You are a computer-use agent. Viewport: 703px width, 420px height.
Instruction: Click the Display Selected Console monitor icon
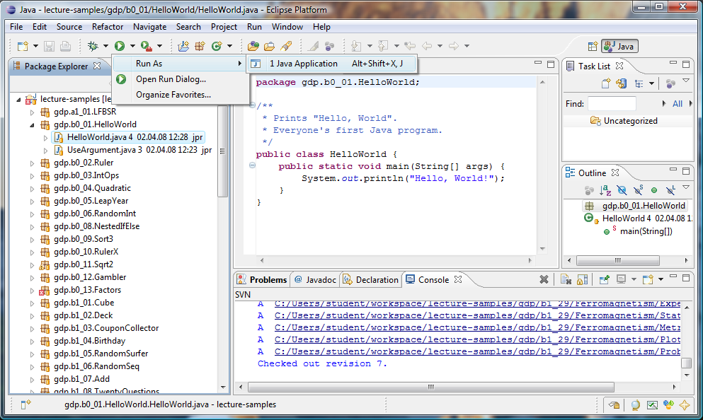click(621, 279)
